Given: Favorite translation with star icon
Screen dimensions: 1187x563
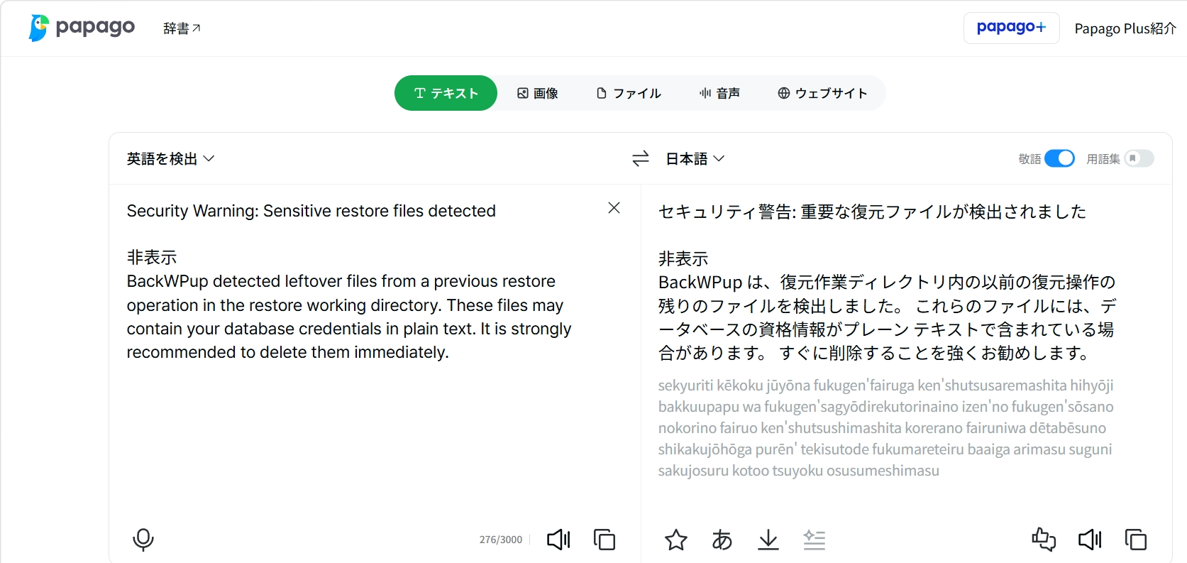Looking at the screenshot, I should point(676,540).
